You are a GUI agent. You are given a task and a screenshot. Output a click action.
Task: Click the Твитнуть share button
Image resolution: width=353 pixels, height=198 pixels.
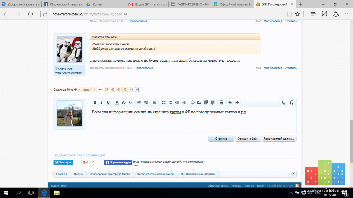pyautogui.click(x=63, y=162)
